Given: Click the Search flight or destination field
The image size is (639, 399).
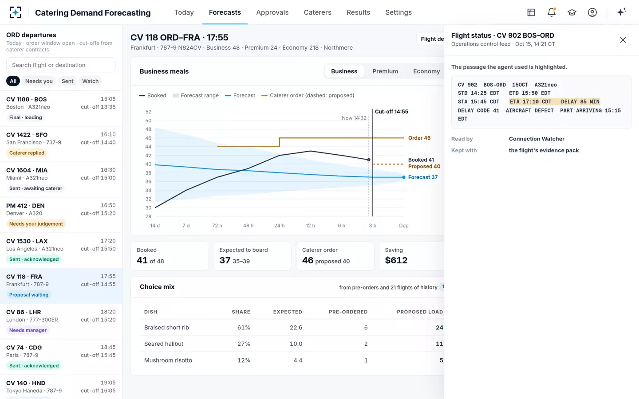Looking at the screenshot, I should [61, 65].
